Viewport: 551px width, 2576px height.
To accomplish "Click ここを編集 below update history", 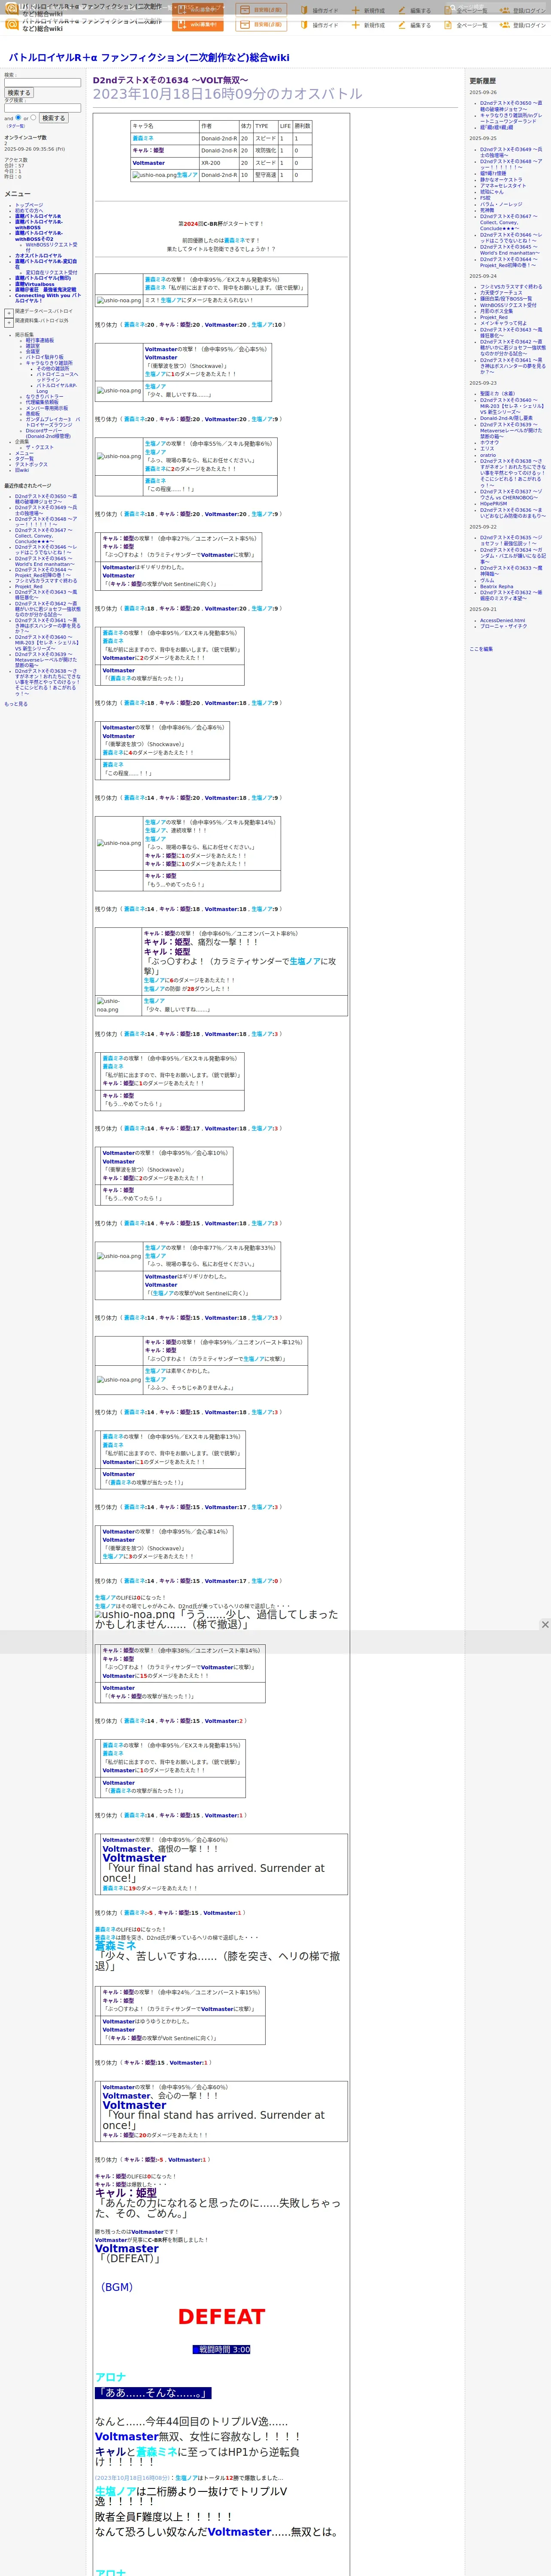I will pos(481,649).
